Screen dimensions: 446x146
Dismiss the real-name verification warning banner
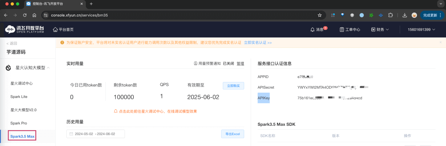[440, 42]
